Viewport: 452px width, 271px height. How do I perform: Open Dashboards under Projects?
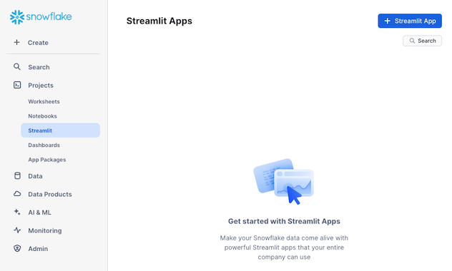[x=44, y=145]
